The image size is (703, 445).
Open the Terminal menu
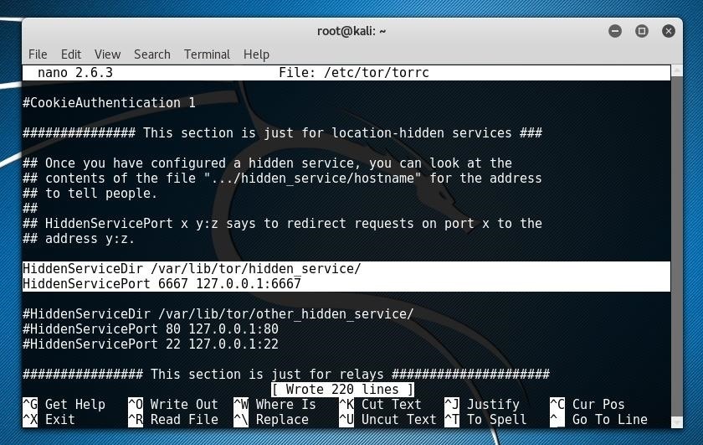pos(207,54)
